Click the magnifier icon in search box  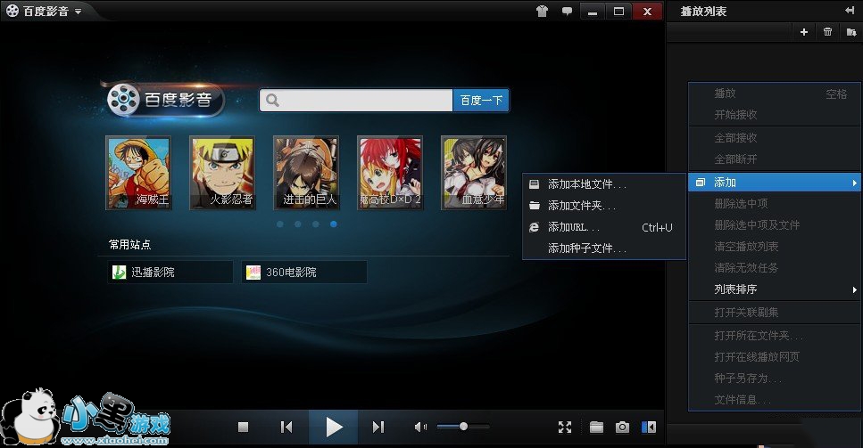click(272, 101)
